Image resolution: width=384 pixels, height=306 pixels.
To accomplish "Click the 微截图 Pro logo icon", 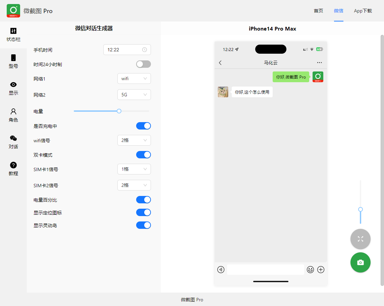I will tap(13, 11).
